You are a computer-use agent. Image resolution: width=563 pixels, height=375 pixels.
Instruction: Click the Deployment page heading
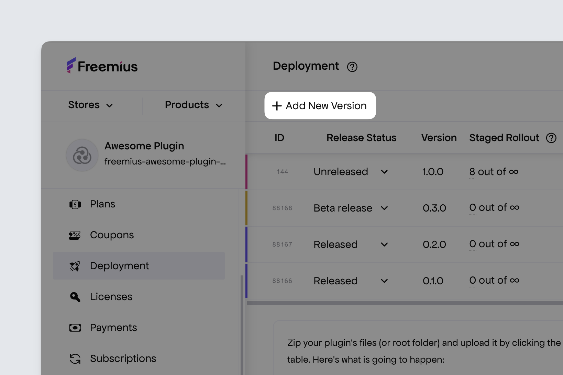pos(306,66)
